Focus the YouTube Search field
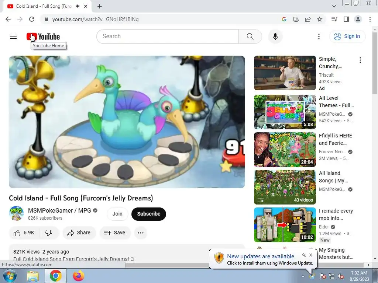This screenshot has width=378, height=283. 168,36
